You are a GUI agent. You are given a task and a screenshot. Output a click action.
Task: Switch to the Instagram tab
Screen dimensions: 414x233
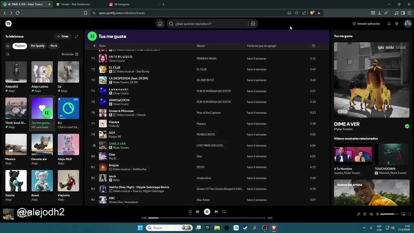coord(133,4)
